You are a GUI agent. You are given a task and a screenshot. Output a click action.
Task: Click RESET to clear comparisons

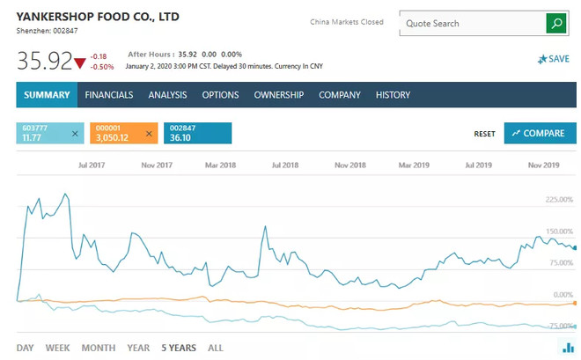[485, 134]
